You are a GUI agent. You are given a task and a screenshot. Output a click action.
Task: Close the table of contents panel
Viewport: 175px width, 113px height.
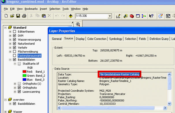click(x=72, y=22)
